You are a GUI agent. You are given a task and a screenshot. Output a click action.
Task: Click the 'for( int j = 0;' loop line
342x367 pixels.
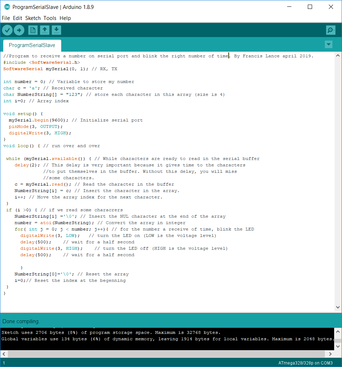click(134, 229)
